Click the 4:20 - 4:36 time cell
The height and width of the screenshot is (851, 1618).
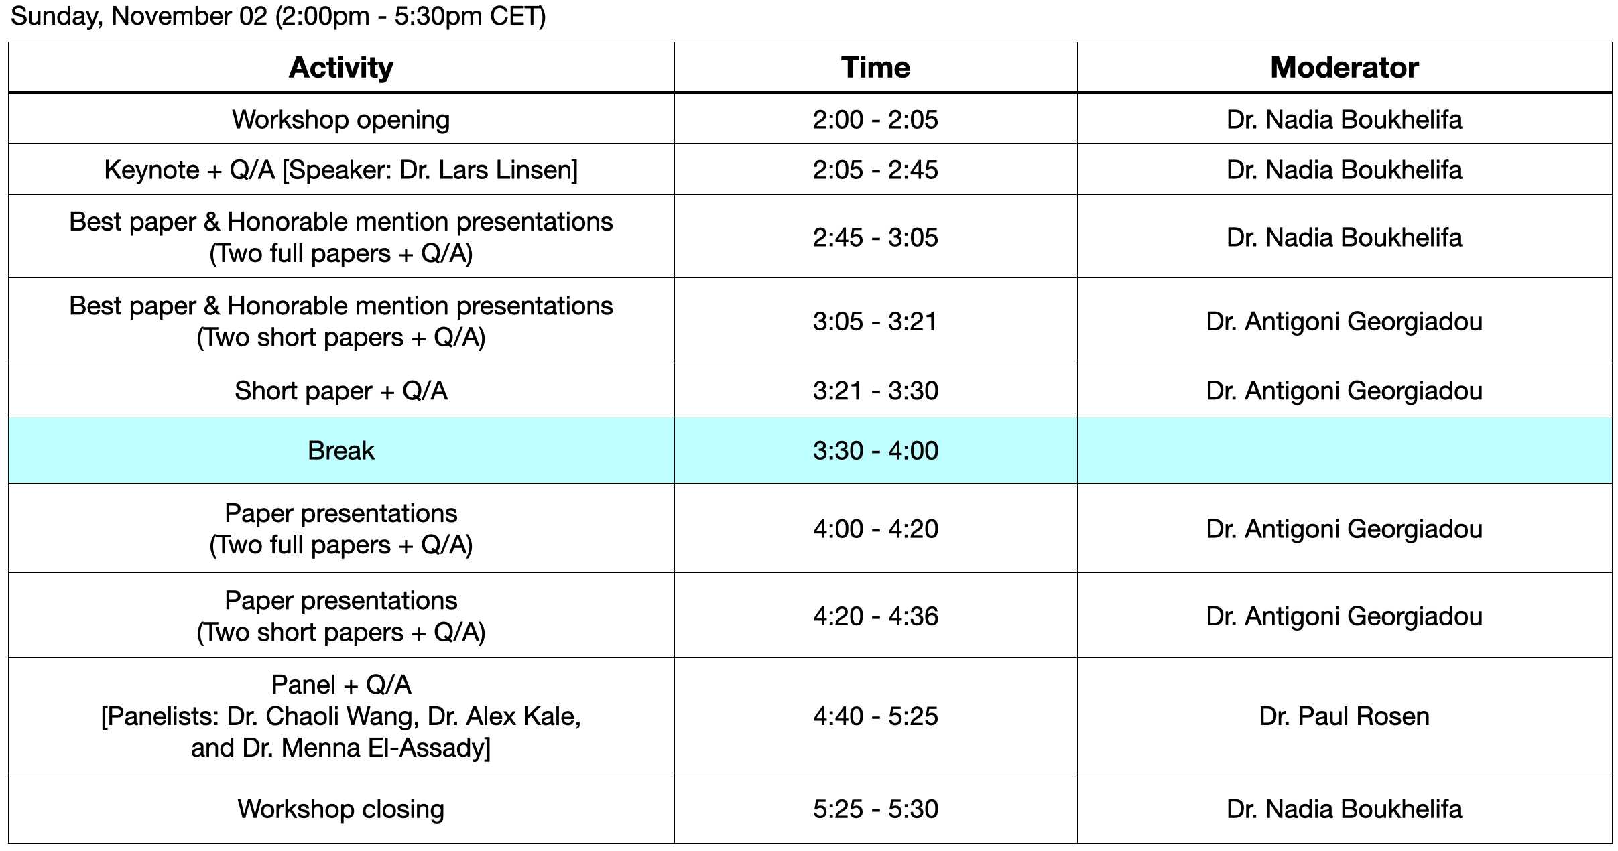875,616
